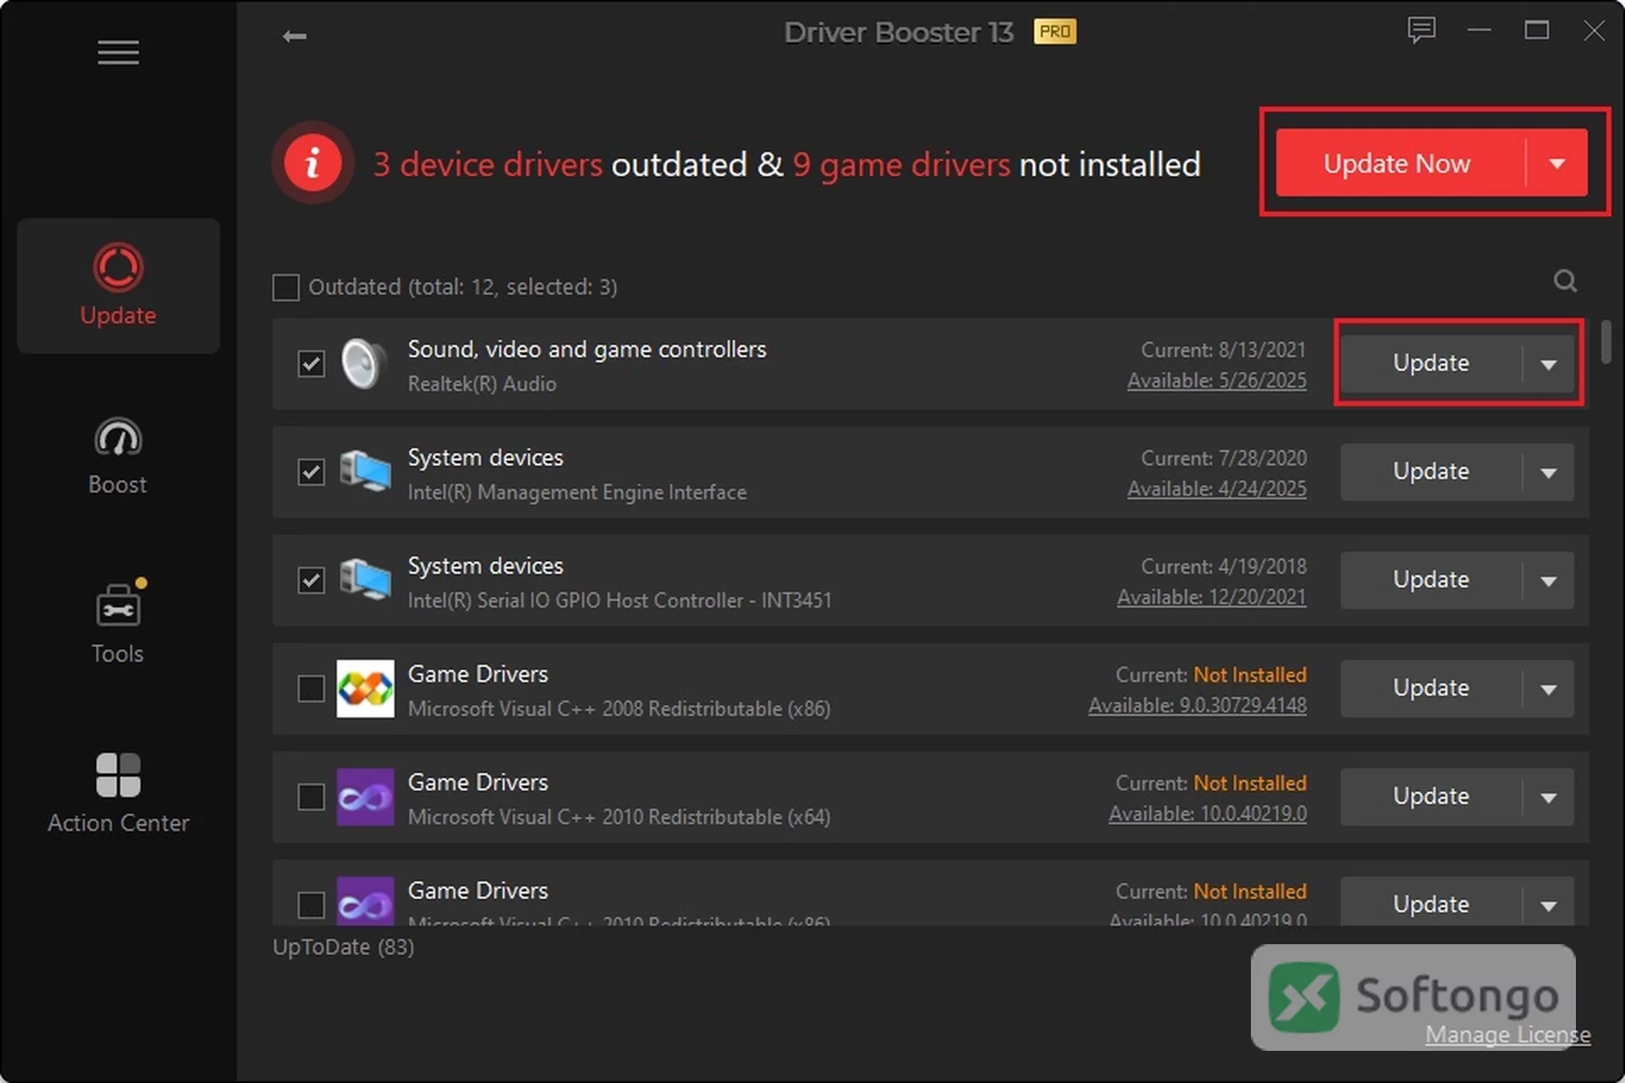Viewport: 1625px width, 1083px height.
Task: Click the Serial IO GPIO device icon
Action: 365,580
